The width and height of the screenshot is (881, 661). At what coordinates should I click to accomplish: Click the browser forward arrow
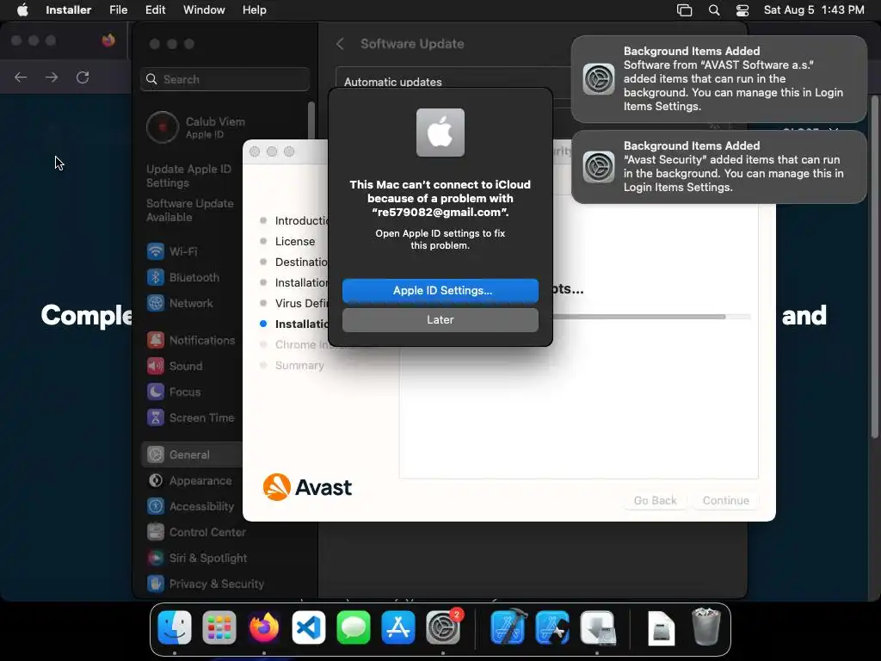(x=52, y=77)
